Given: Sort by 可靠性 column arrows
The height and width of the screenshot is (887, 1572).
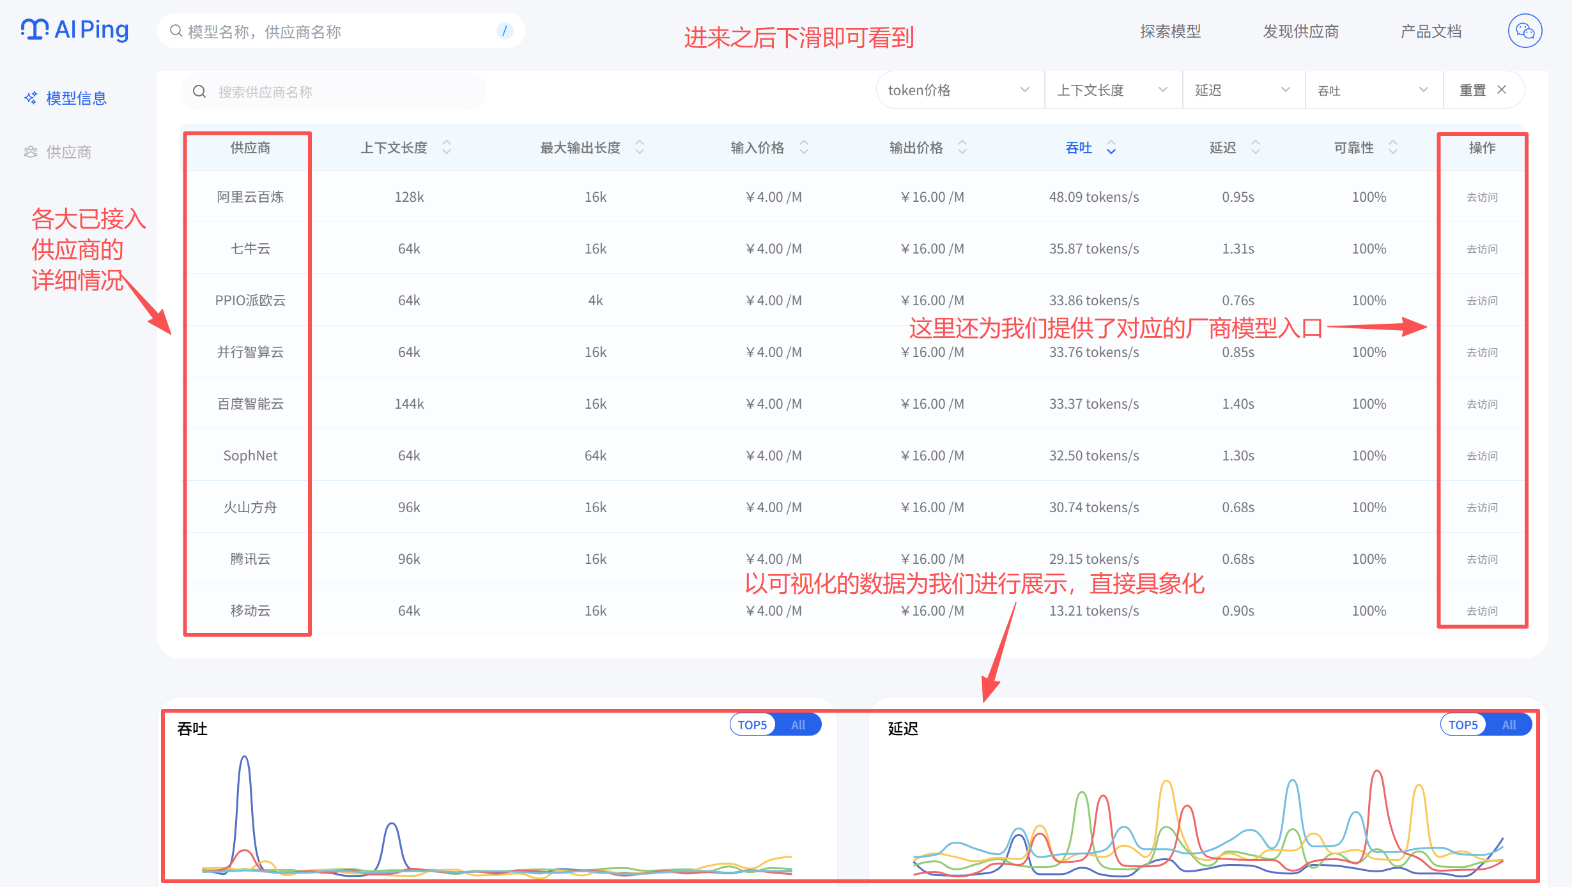Looking at the screenshot, I should tap(1393, 148).
